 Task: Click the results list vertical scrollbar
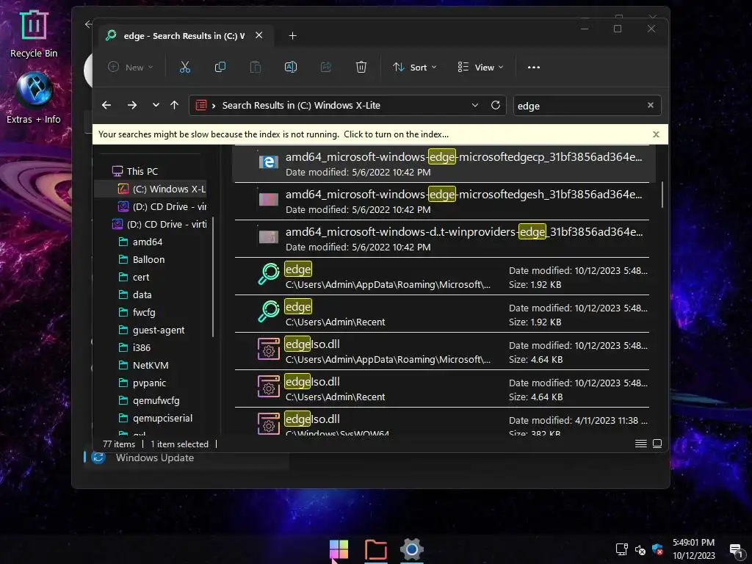[x=662, y=194]
